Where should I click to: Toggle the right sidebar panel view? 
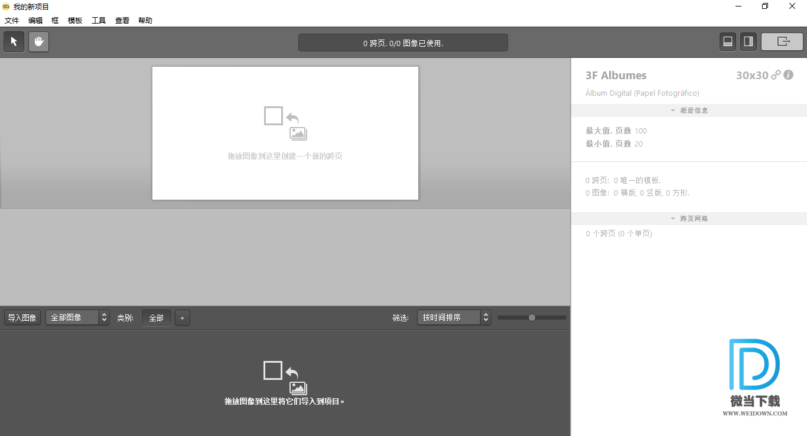coord(748,42)
